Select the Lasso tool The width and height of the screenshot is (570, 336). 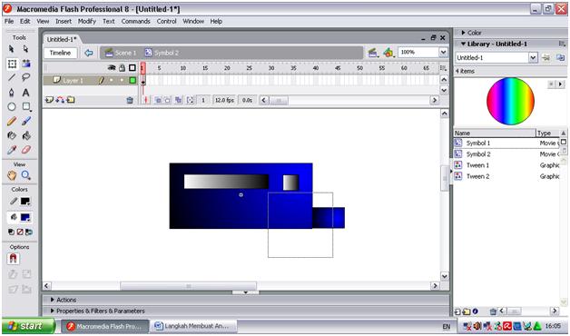click(25, 77)
